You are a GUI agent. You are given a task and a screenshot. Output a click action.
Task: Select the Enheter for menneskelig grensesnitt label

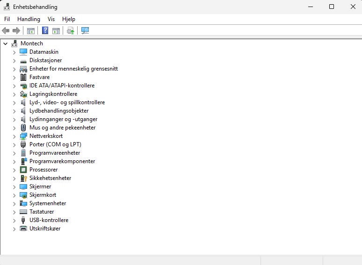point(73,69)
